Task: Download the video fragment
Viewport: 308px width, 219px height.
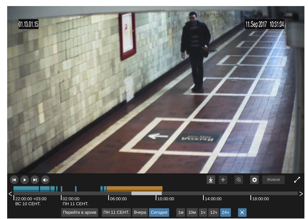Action: 211,180
